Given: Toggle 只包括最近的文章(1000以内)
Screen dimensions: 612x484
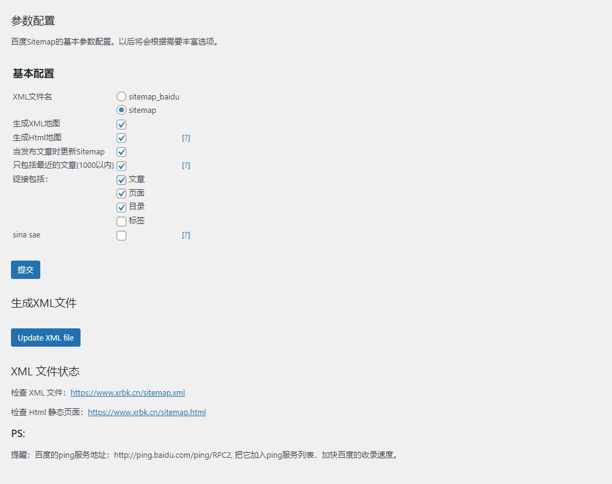Looking at the screenshot, I should tap(121, 165).
